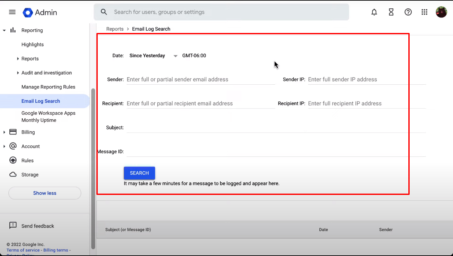Click the Send feedback icon

(x=13, y=226)
